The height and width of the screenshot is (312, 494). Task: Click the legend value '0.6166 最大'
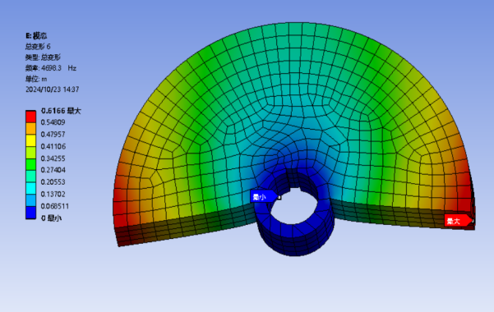(x=61, y=111)
